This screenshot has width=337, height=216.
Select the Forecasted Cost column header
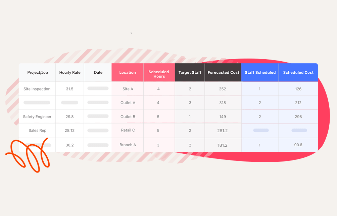223,73
